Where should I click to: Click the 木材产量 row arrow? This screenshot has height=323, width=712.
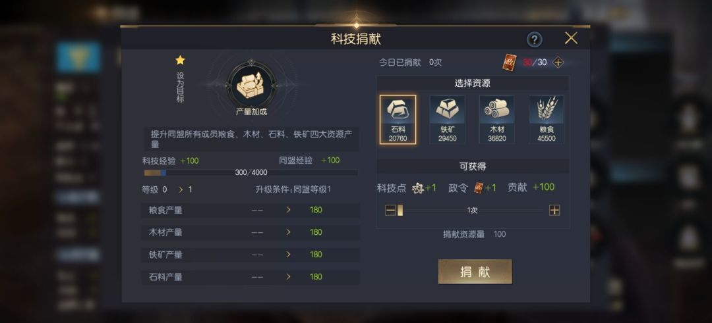tap(288, 232)
